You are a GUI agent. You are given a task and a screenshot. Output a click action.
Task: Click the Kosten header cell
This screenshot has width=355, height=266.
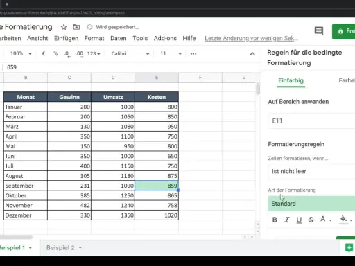[x=157, y=97]
